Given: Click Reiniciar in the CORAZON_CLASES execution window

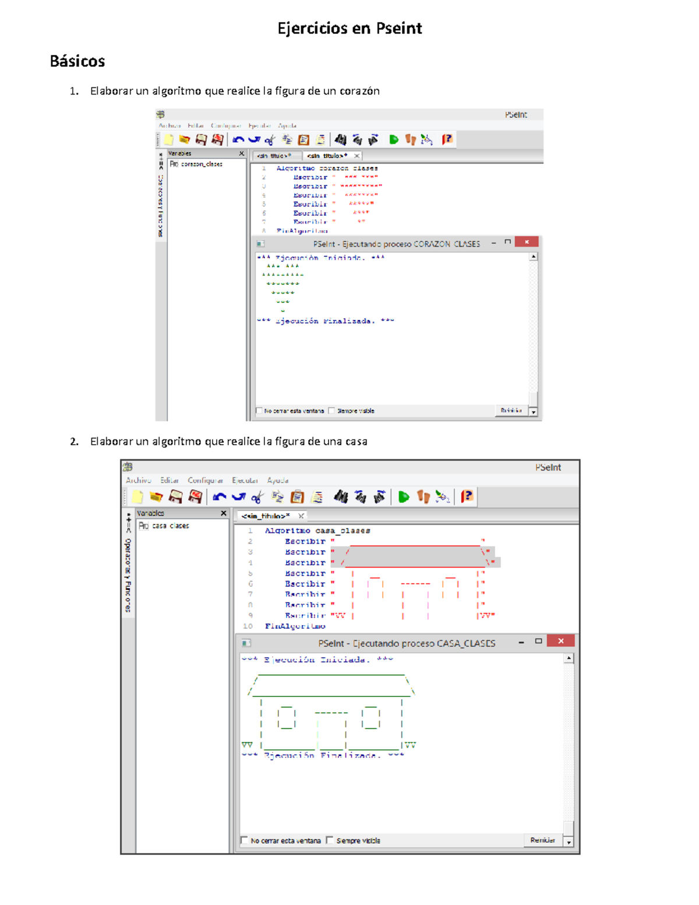Looking at the screenshot, I should click(x=511, y=411).
